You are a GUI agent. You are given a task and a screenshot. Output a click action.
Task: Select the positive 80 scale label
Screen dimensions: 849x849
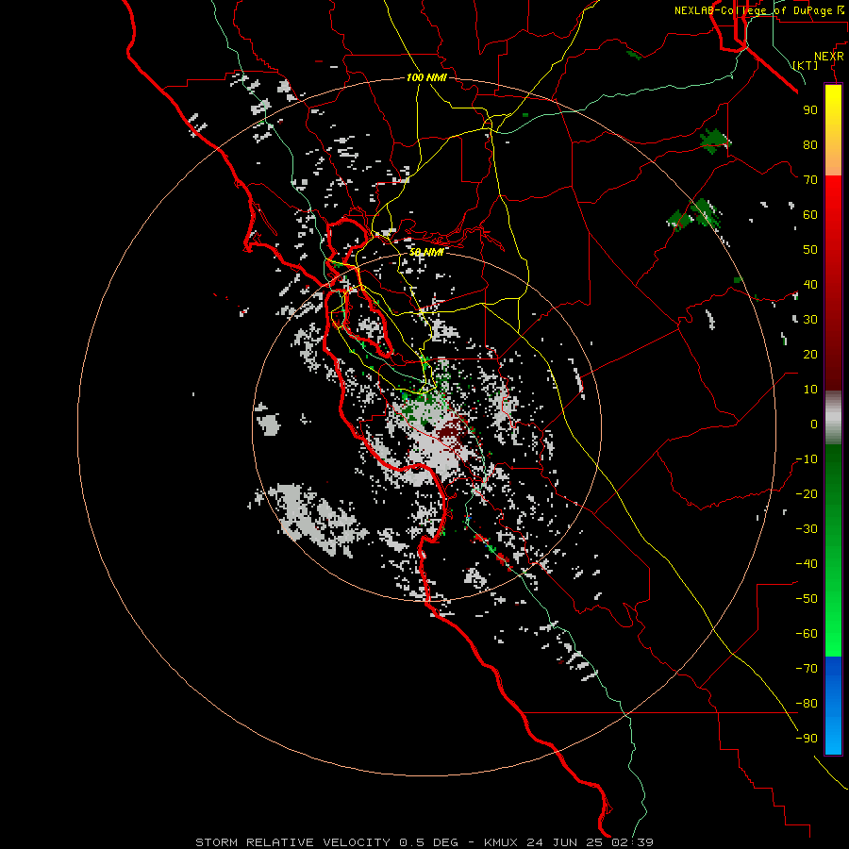(810, 144)
